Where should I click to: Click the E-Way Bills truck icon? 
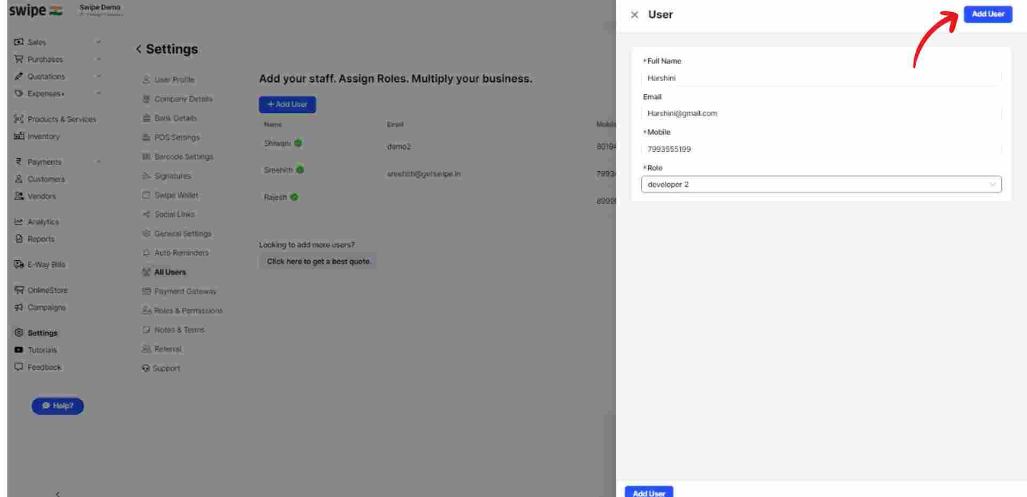tap(19, 265)
